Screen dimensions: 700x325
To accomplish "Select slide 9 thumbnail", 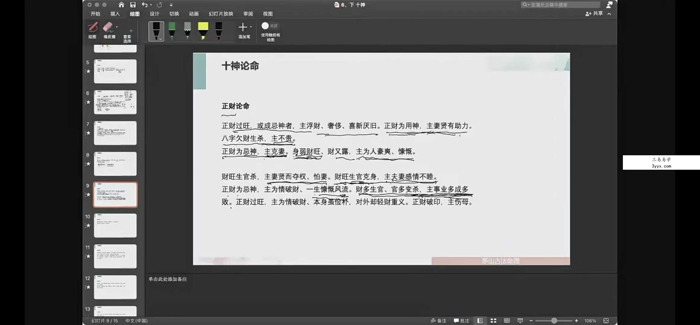I will (115, 195).
